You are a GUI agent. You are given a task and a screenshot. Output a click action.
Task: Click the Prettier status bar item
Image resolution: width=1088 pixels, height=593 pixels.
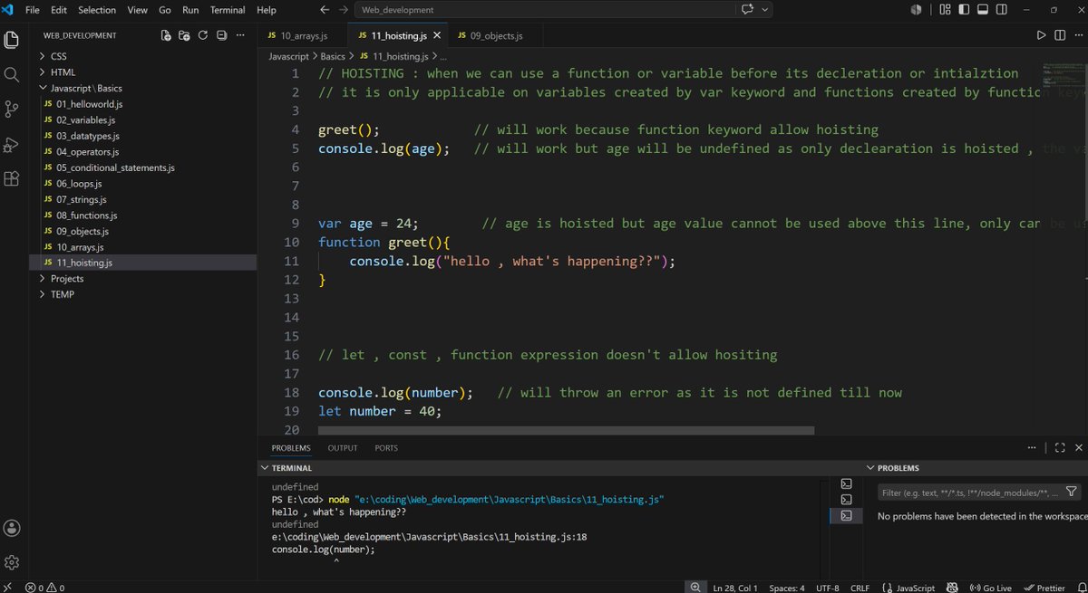pyautogui.click(x=1044, y=588)
